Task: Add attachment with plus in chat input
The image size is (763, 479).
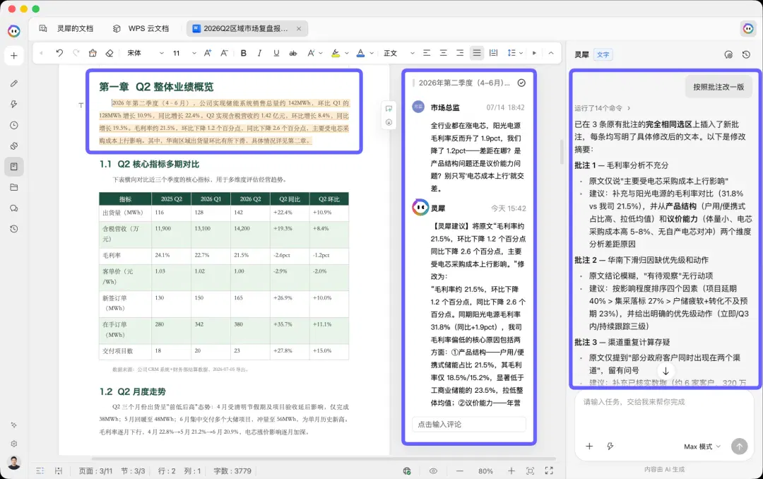Action: click(589, 446)
